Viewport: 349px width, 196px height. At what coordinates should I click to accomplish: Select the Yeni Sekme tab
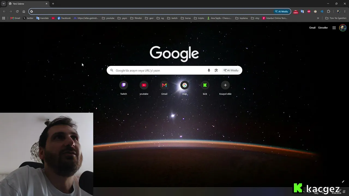point(28,4)
